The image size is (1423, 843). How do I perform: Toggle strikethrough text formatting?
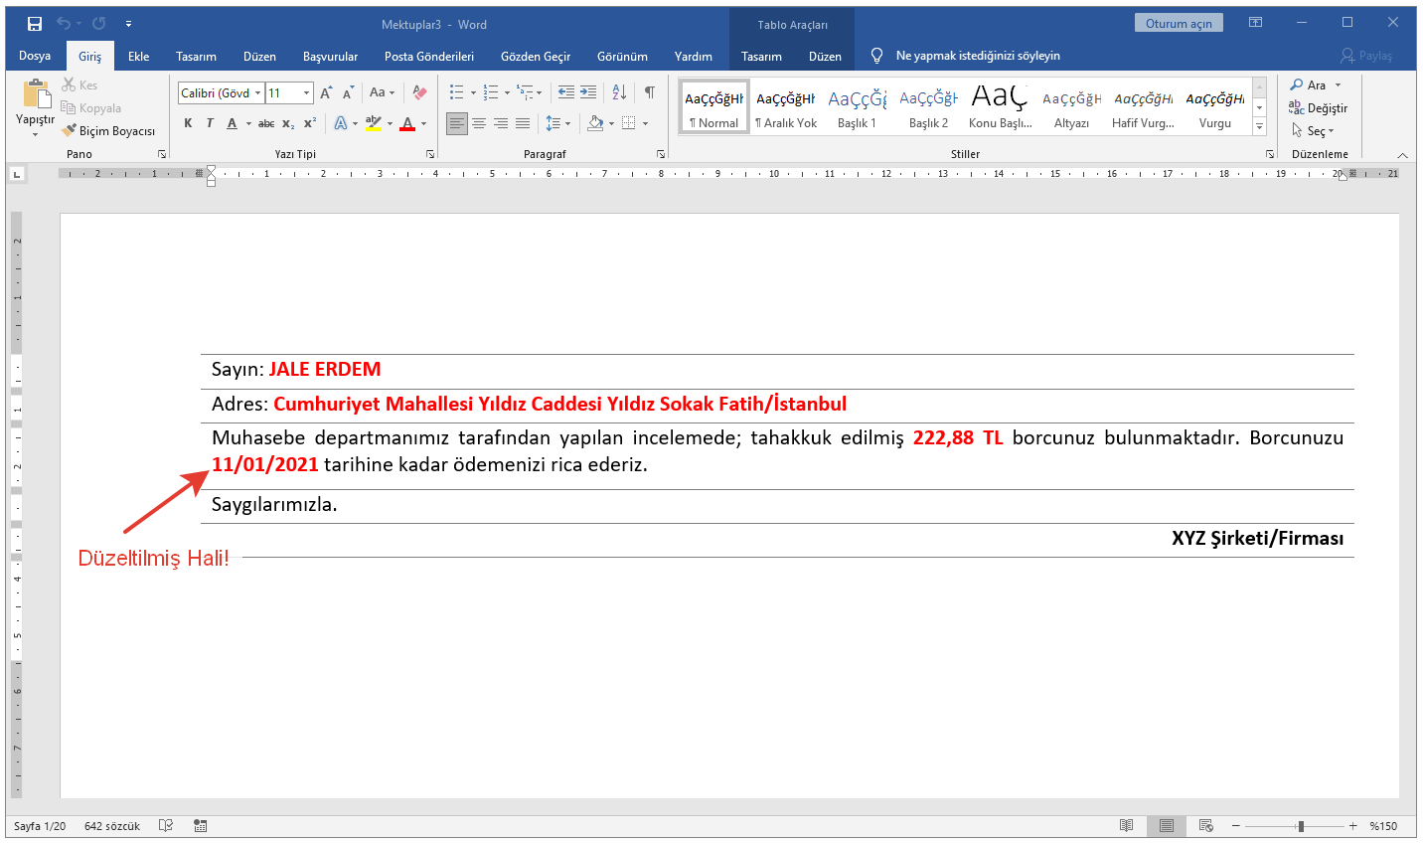pos(265,124)
